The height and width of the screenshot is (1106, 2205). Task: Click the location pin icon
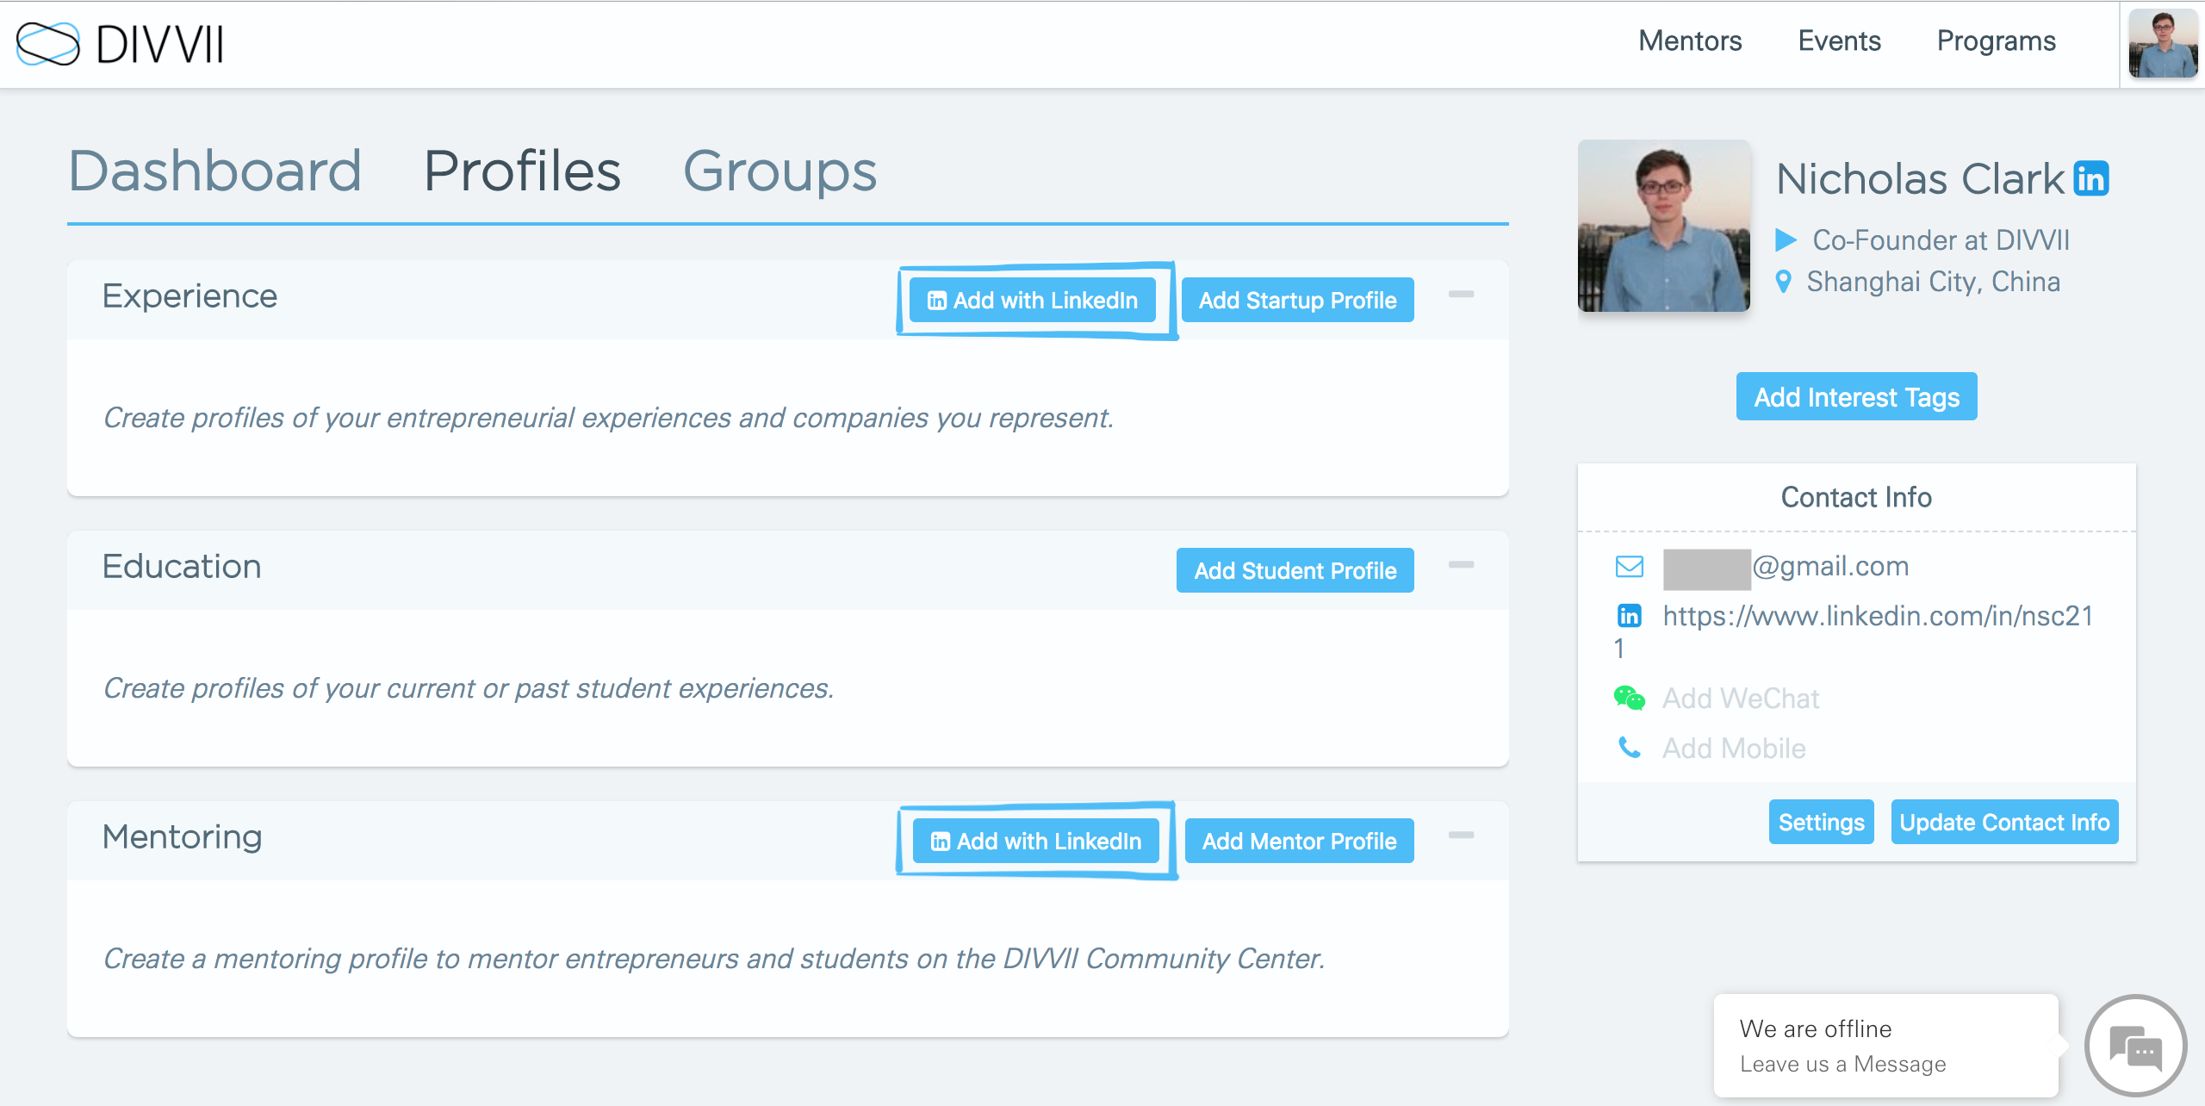point(1784,282)
